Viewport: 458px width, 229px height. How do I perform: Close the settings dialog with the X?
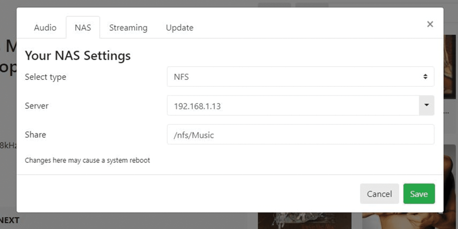430,24
